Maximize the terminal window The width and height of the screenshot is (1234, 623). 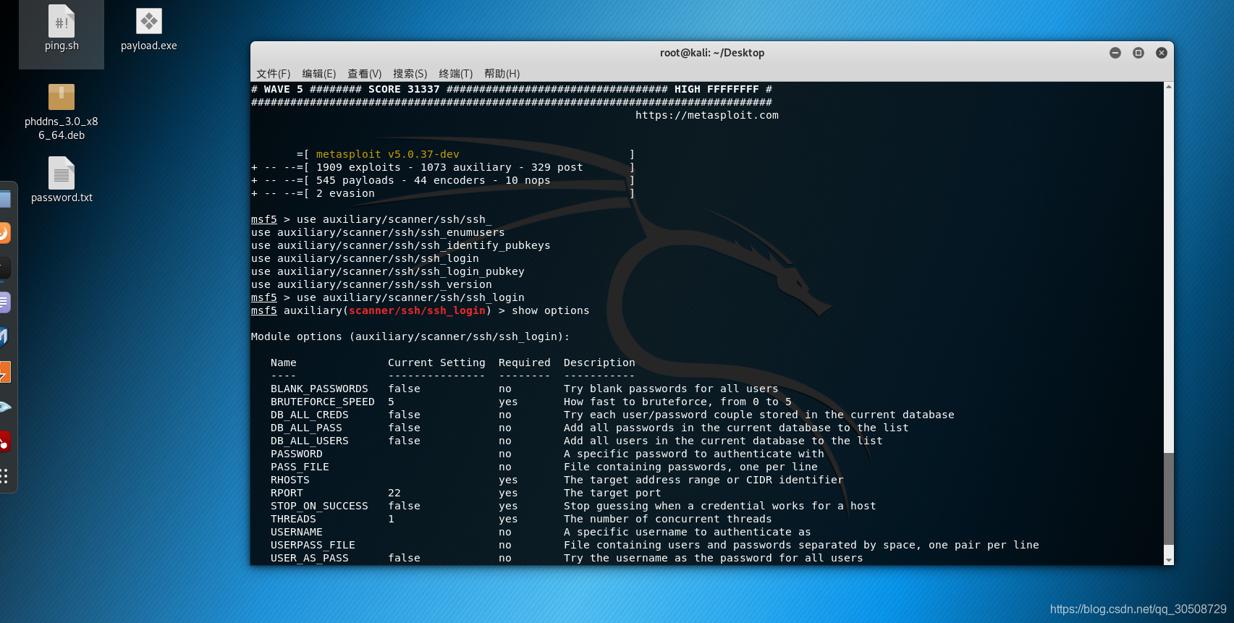1138,53
